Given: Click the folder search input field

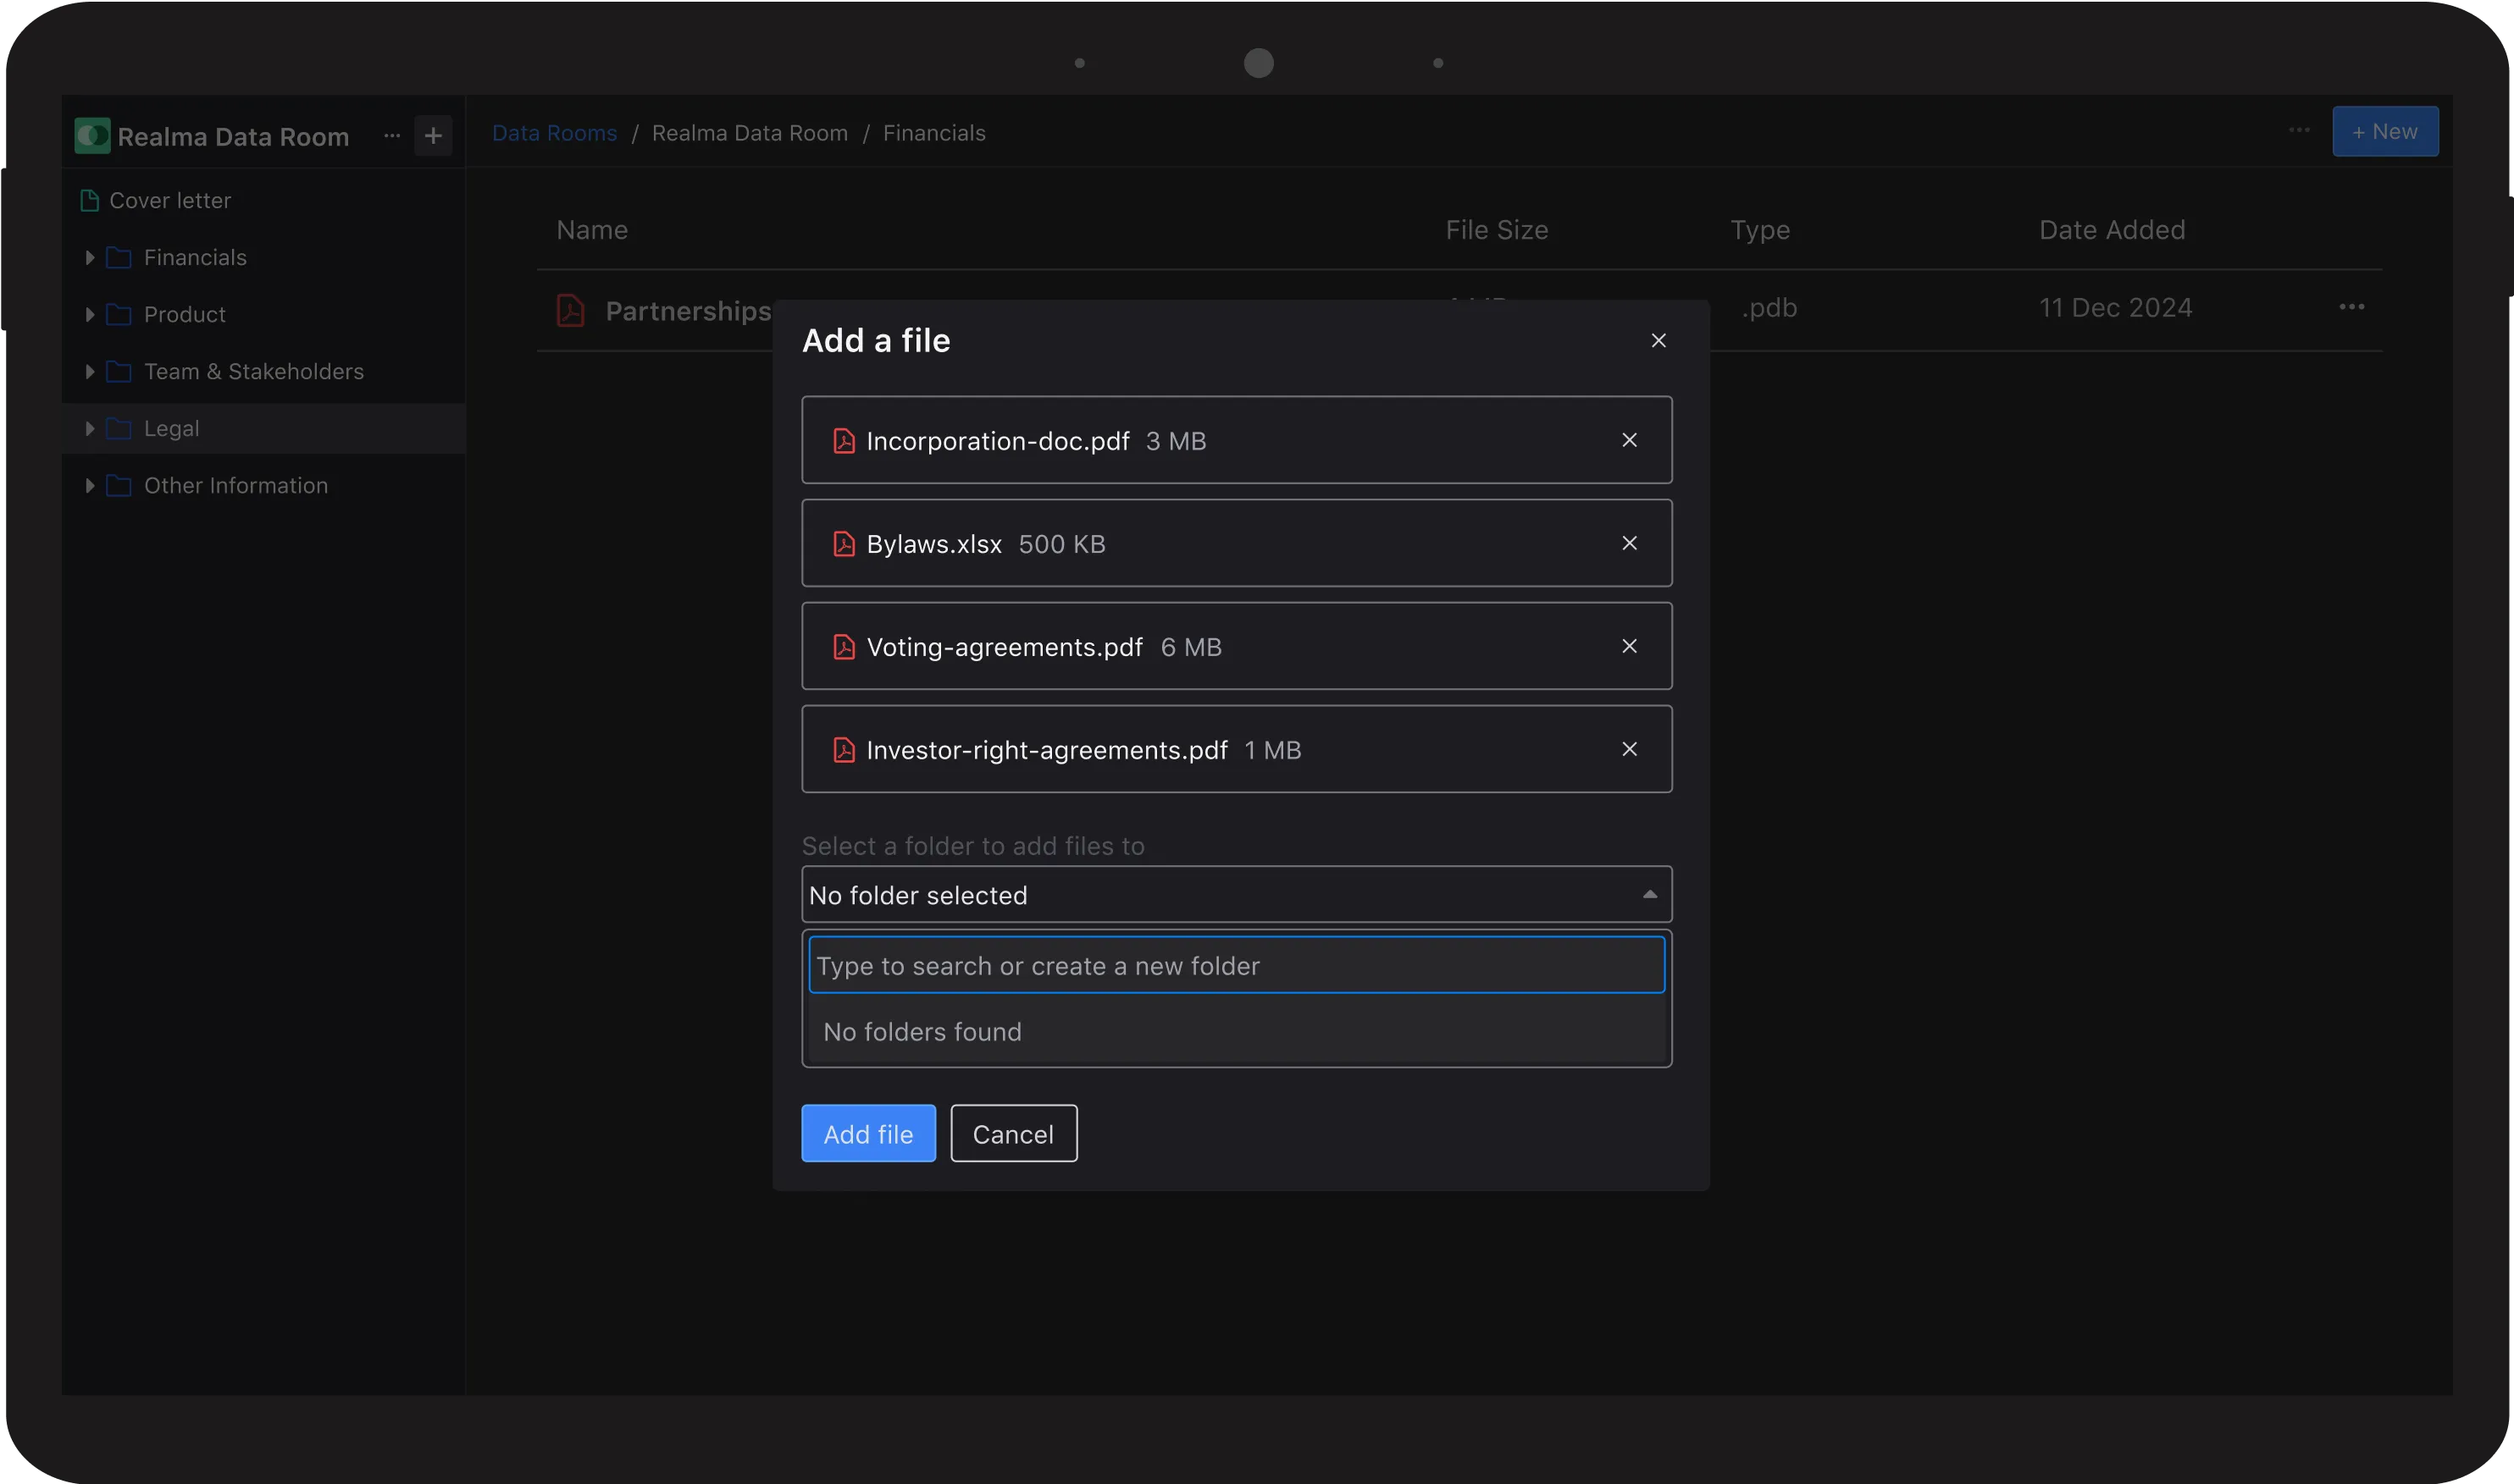Looking at the screenshot, I should 1236,966.
